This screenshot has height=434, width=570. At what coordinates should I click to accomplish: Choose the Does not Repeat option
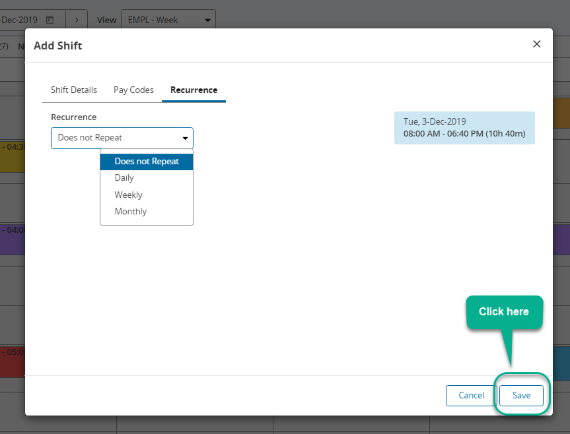click(147, 161)
